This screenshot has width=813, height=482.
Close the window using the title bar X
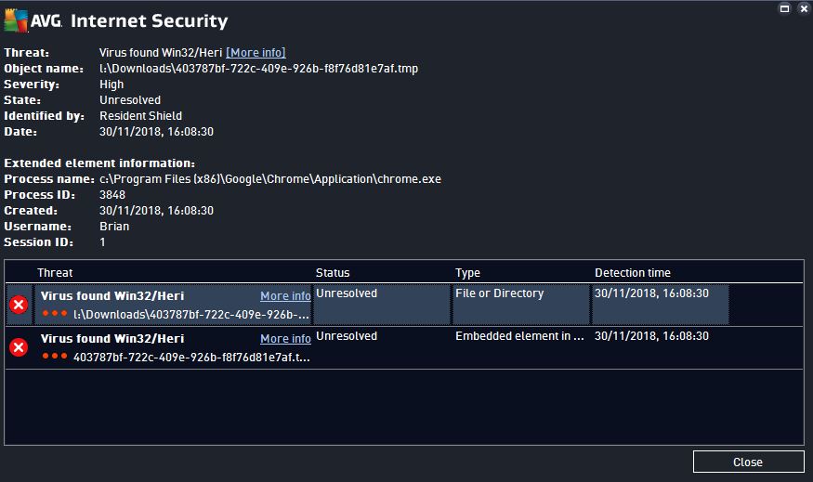pyautogui.click(x=802, y=8)
